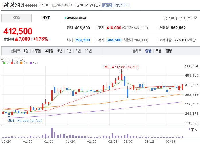
Task: Click the 01/20 date axis label
Action: [49, 142]
